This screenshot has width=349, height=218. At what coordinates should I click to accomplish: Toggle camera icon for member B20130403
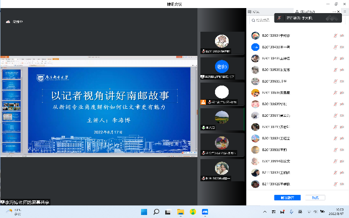click(x=342, y=47)
